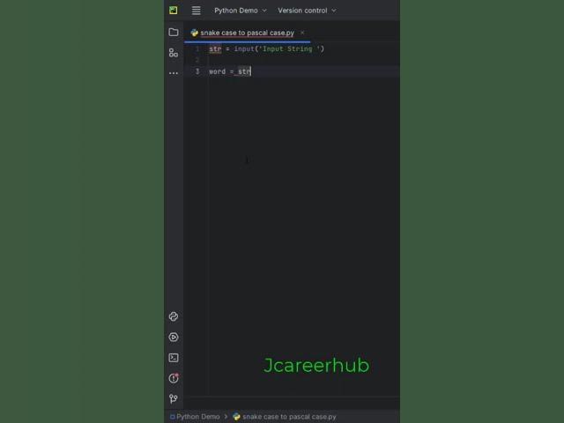Open the Project folder tool window
Viewport: 564px width, 423px height.
point(174,33)
